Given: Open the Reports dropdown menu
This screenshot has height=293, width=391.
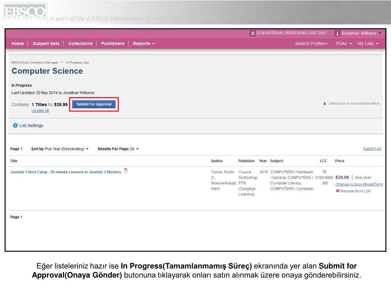Looking at the screenshot, I should pyautogui.click(x=144, y=43).
